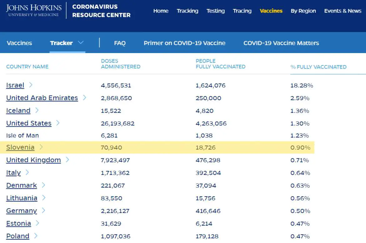The width and height of the screenshot is (366, 243).
Task: Open the Denmark country link
Action: 22,185
